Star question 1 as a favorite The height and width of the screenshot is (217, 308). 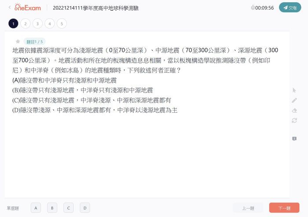[18, 41]
